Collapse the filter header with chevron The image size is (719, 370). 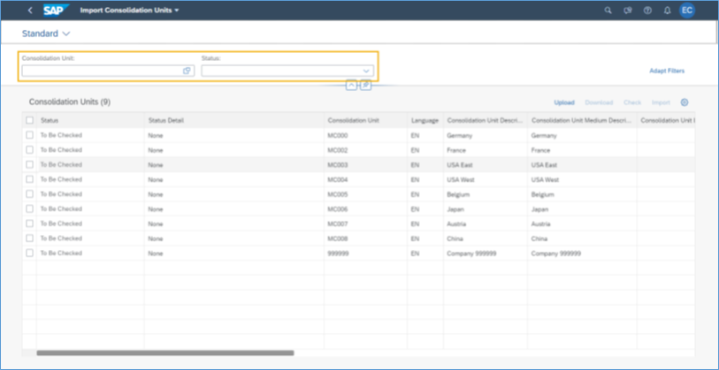click(x=351, y=85)
